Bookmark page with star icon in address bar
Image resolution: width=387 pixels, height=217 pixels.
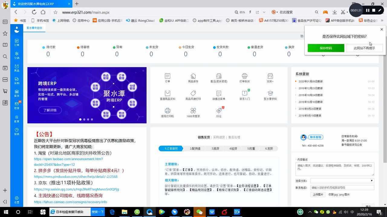tap(55, 12)
